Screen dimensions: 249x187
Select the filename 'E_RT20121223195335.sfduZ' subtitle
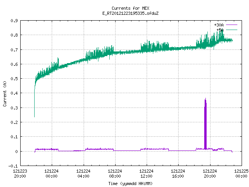[x=130, y=13]
